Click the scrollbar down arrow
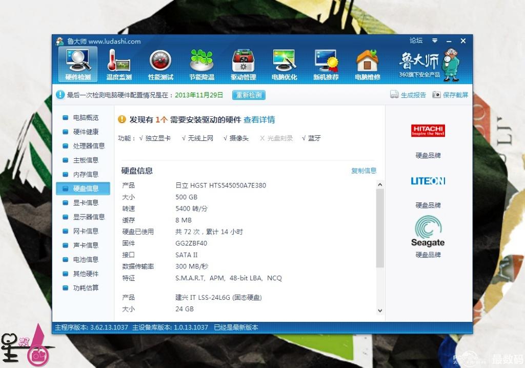 point(380,311)
